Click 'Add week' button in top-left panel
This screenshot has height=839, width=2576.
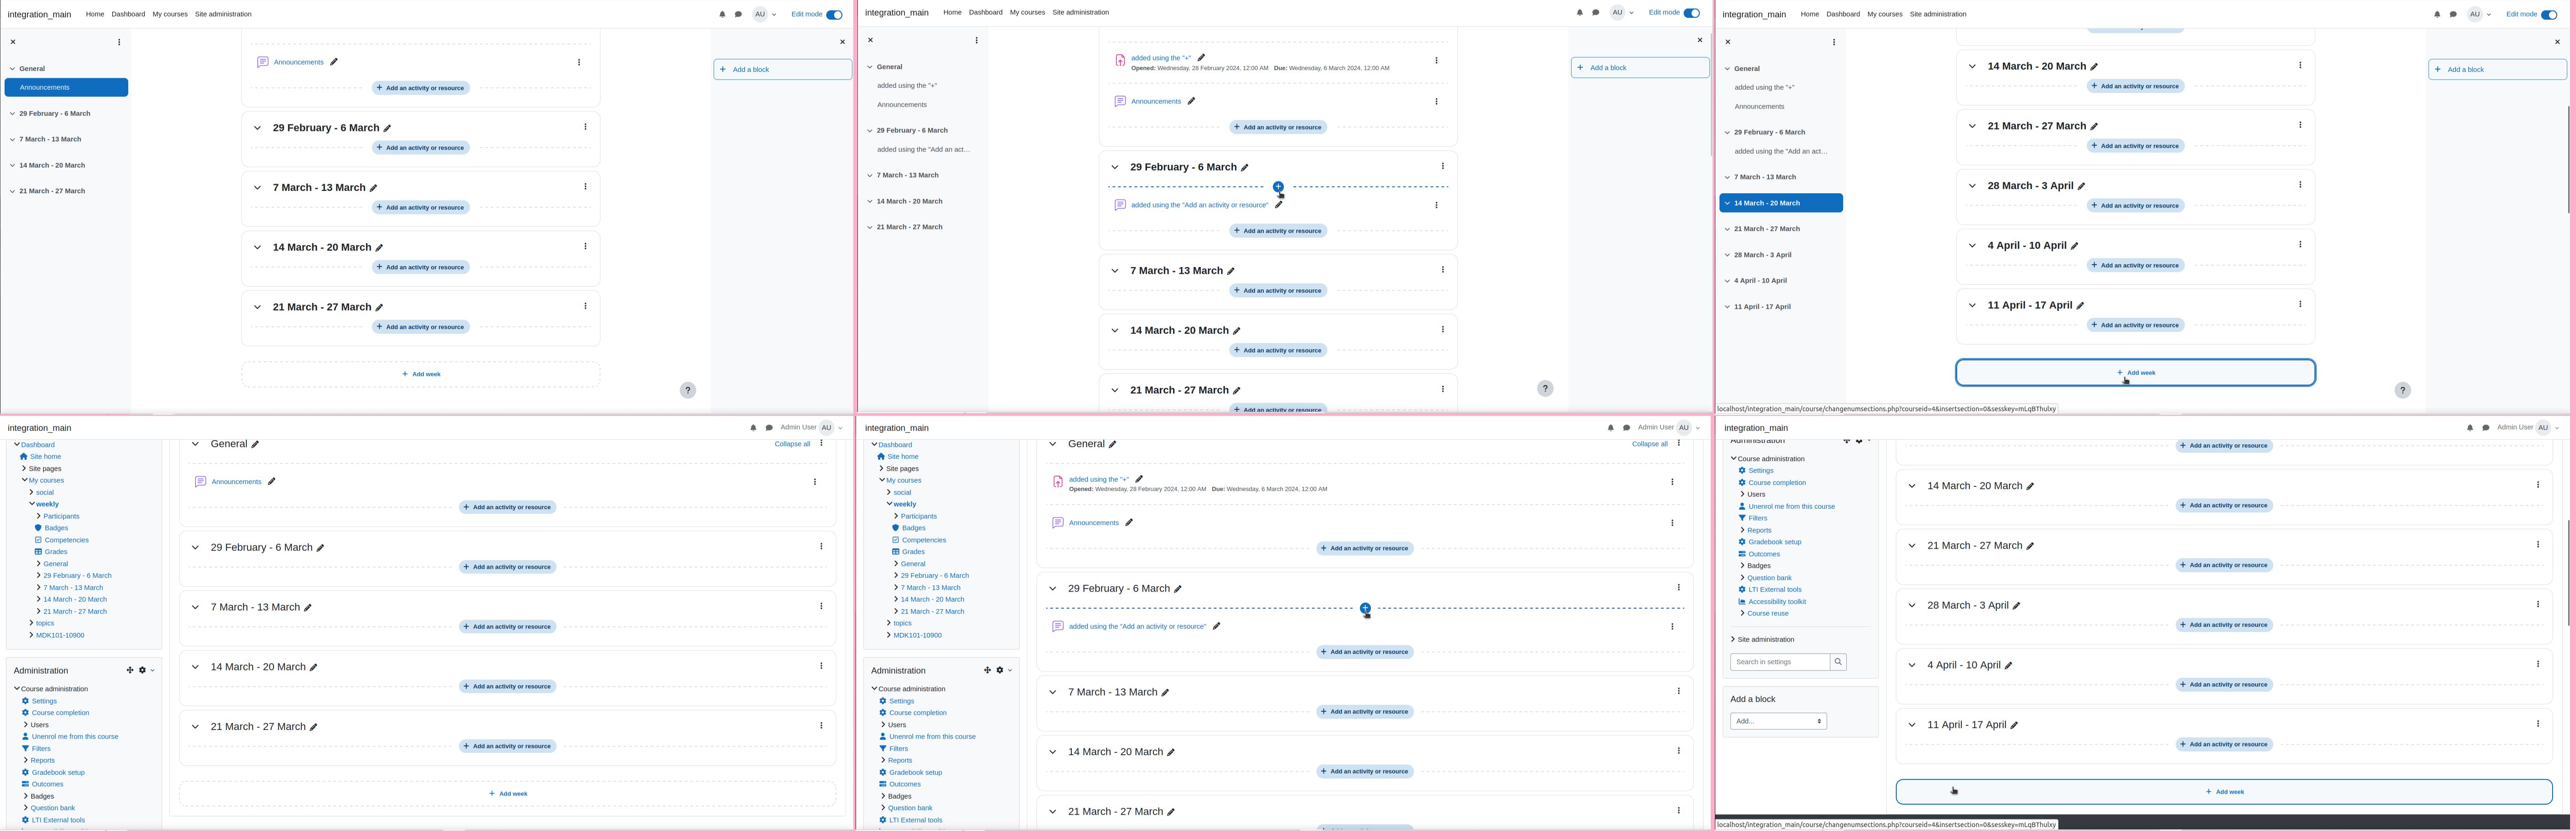click(x=421, y=374)
